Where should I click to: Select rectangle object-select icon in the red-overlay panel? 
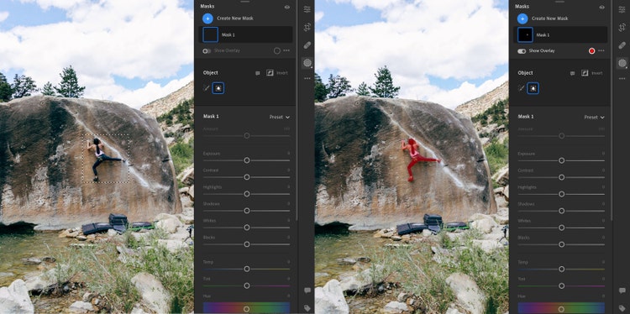coord(533,88)
